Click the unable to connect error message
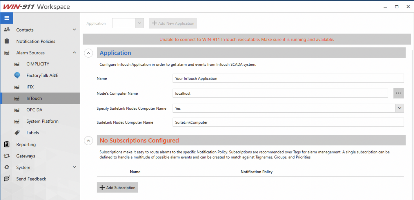 [x=247, y=39]
